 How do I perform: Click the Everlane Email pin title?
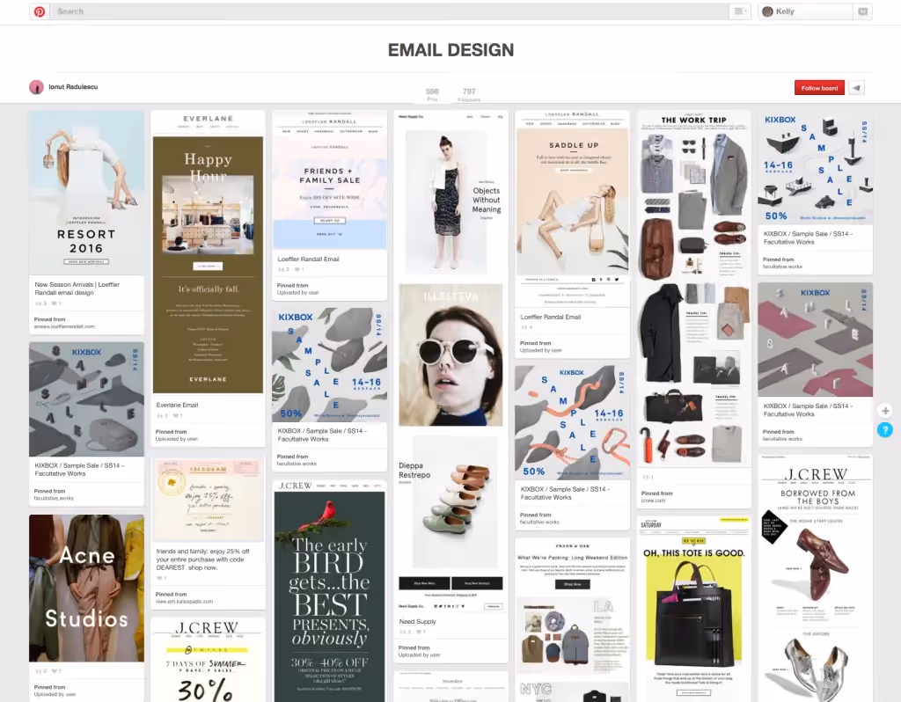click(177, 405)
